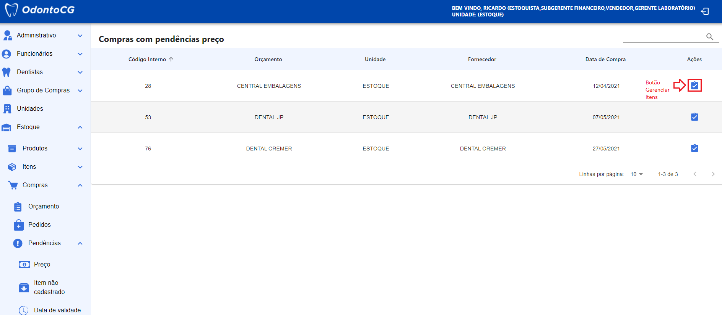Sort by Código Interno arrow
The image size is (722, 315).
(171, 59)
